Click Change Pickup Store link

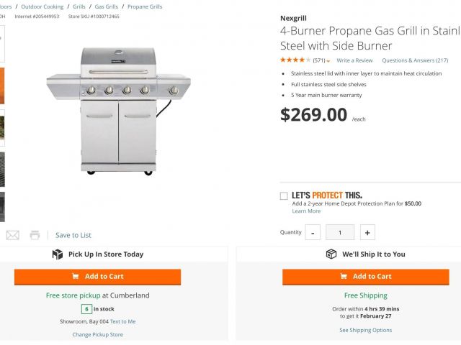pos(97,334)
